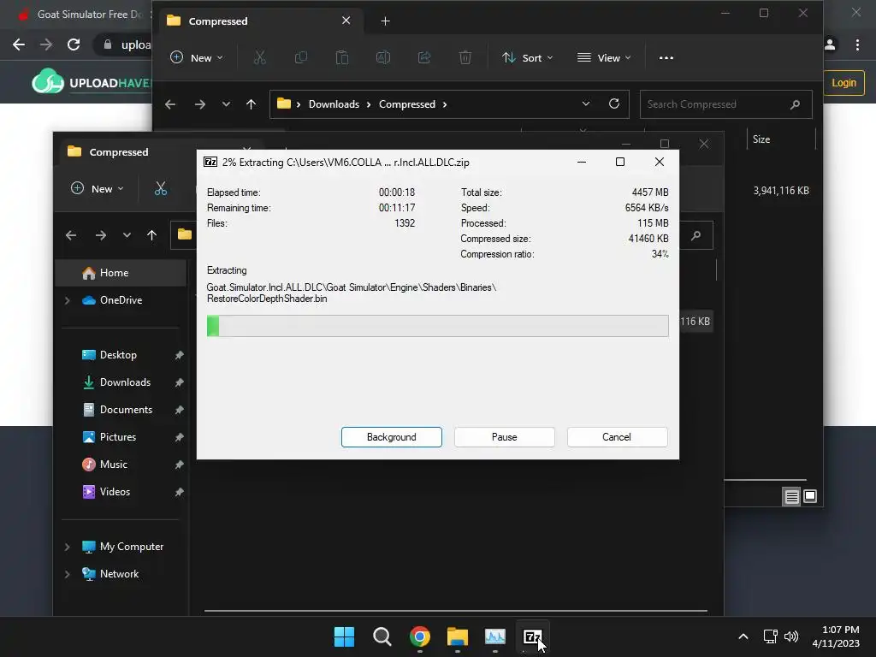Expand the Network tree node

pos(67,574)
